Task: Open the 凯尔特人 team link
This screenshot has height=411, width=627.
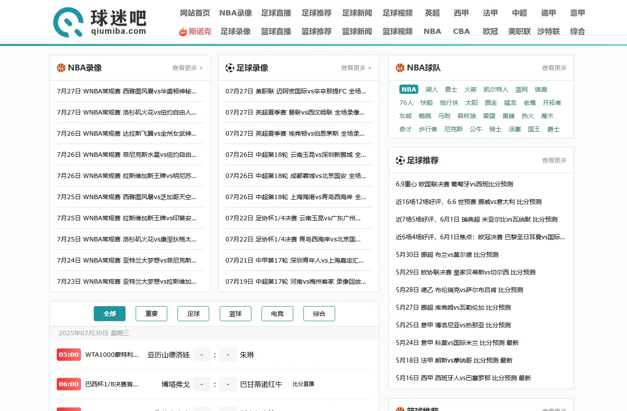Action: point(496,89)
